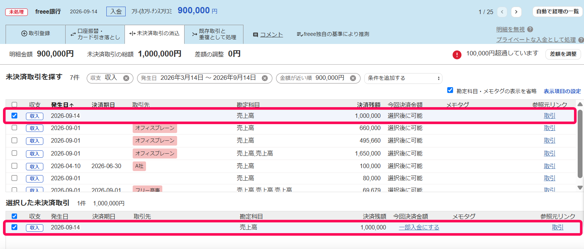Select the 未決済取引の消込 tab
The height and width of the screenshot is (249, 584).
(154, 34)
